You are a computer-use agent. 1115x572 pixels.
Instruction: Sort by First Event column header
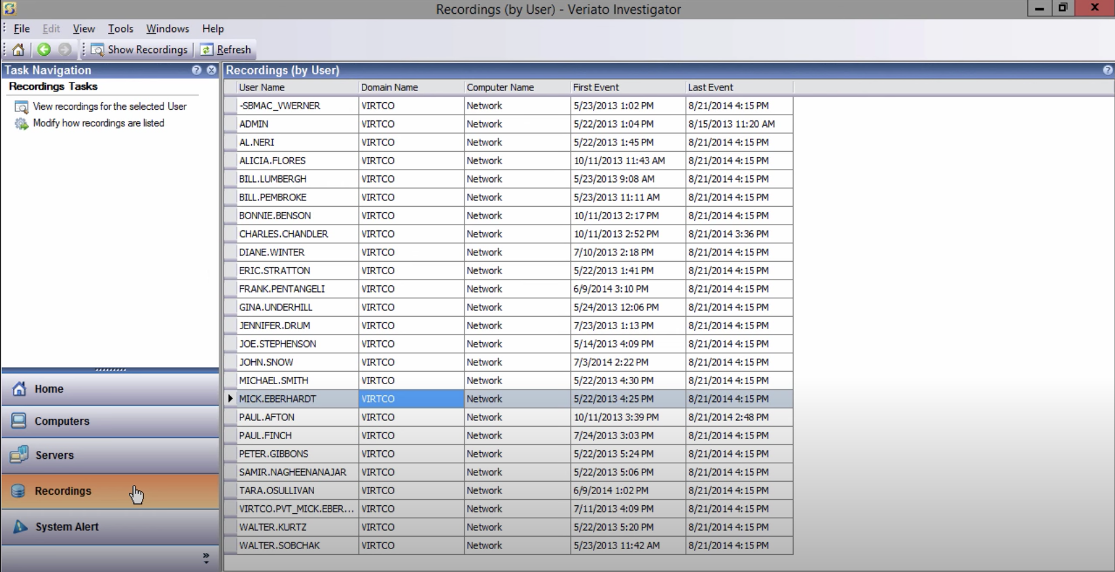(x=628, y=88)
